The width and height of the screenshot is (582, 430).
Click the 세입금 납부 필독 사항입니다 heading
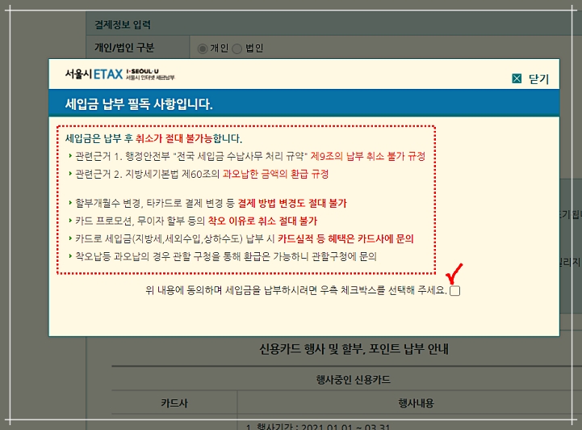point(139,103)
